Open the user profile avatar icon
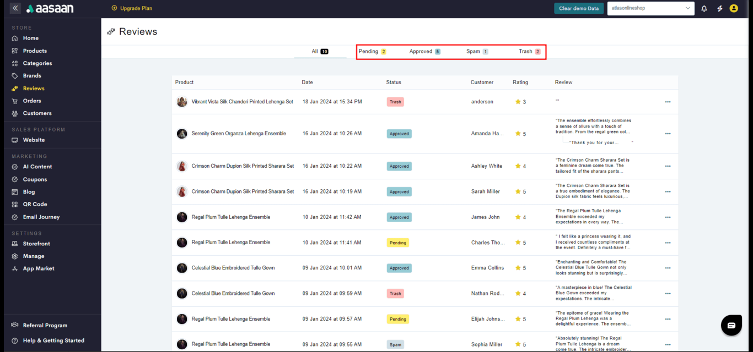The image size is (753, 352). tap(734, 8)
